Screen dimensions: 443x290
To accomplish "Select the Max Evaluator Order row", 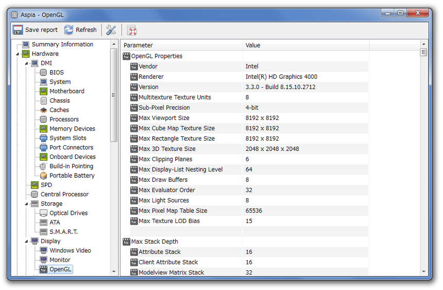I will pyautogui.click(x=249, y=190).
